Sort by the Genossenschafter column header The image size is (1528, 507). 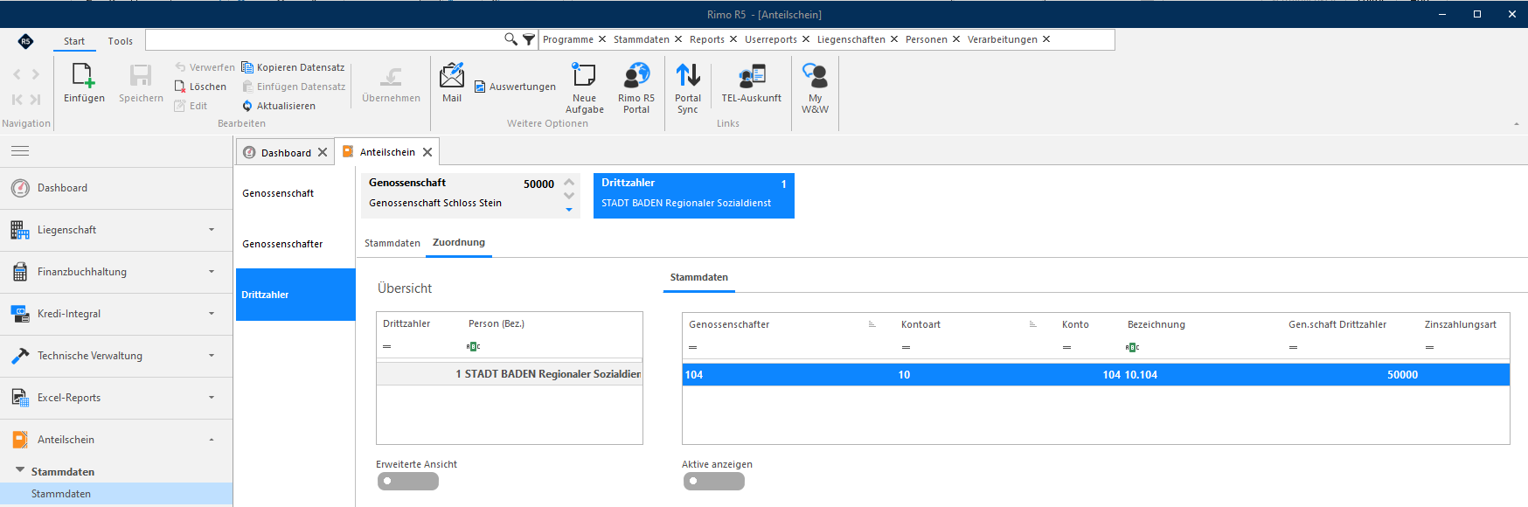tap(729, 324)
